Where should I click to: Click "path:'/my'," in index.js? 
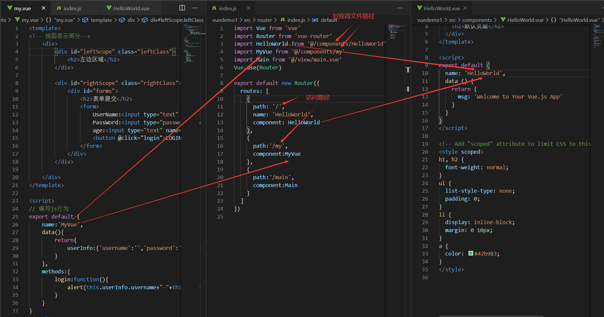coord(270,146)
